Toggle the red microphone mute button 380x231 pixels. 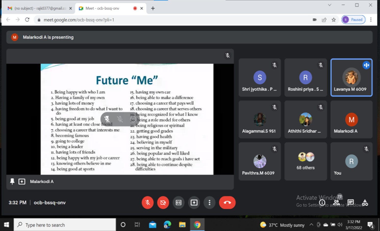tap(147, 202)
